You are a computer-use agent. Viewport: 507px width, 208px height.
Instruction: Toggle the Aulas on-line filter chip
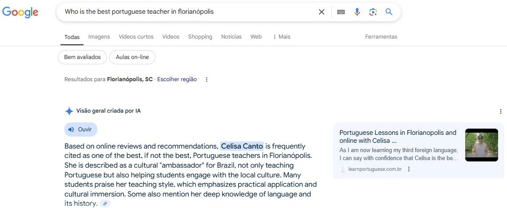pyautogui.click(x=132, y=57)
